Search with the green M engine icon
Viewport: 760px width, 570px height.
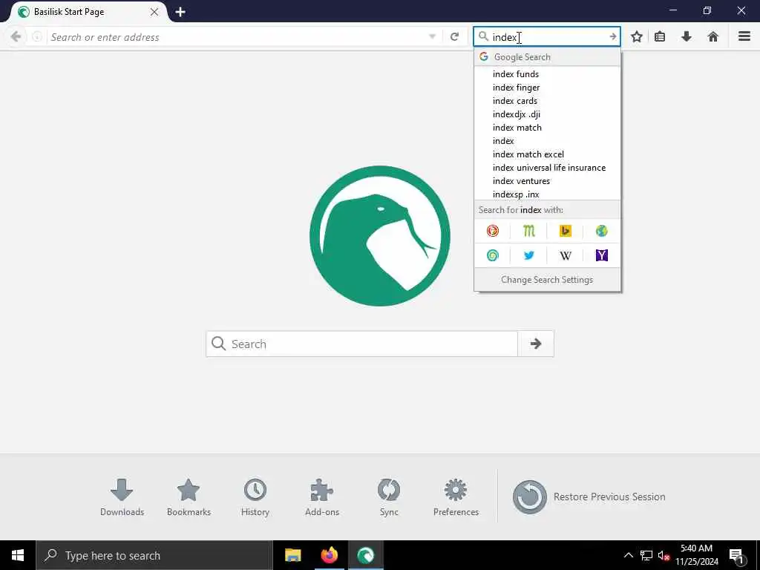coord(528,231)
